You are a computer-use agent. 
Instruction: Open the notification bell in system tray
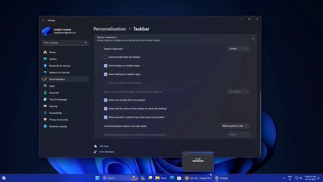tap(318, 178)
